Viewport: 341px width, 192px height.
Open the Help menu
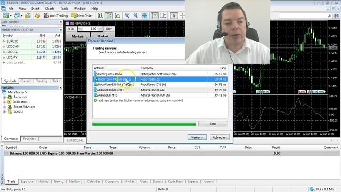click(94, 9)
